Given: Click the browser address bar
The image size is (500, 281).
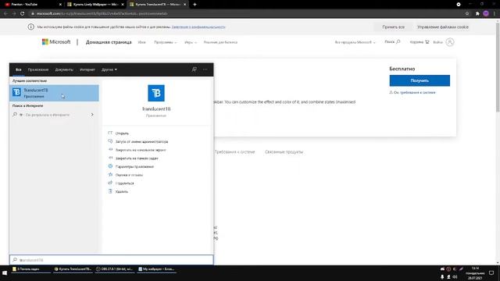Looking at the screenshot, I should (x=245, y=13).
